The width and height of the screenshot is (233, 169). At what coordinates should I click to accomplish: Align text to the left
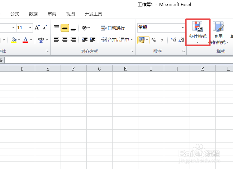coord(57,40)
